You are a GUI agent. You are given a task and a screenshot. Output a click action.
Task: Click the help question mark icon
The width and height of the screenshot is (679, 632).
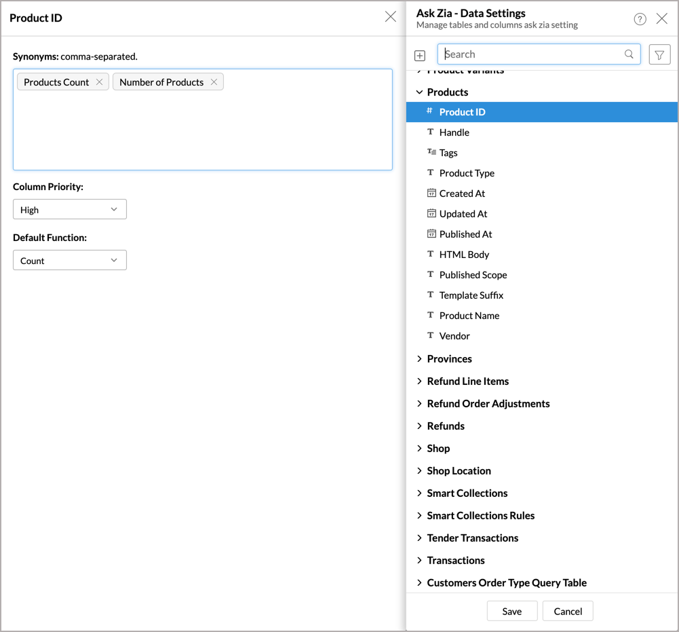click(x=640, y=19)
